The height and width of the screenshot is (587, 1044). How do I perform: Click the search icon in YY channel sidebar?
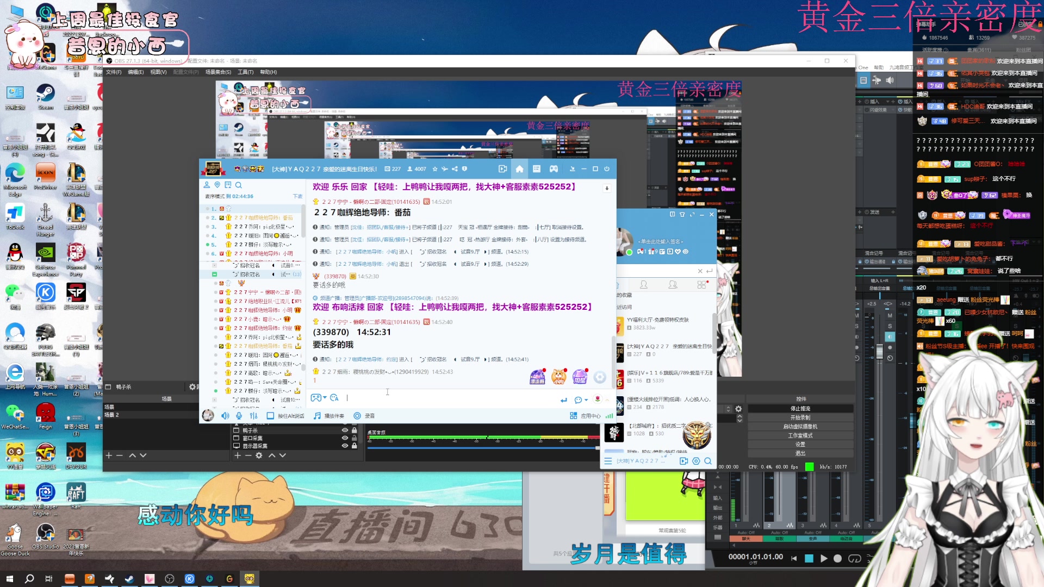pos(238,185)
